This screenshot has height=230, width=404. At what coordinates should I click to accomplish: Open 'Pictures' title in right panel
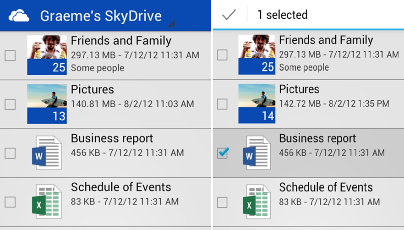(299, 89)
